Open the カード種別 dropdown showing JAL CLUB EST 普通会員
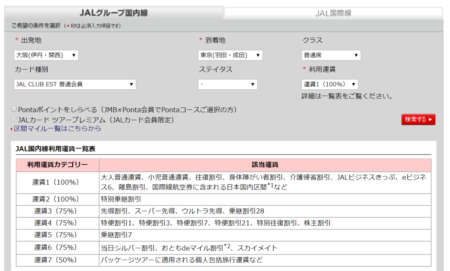The image size is (450, 271). [x=75, y=84]
